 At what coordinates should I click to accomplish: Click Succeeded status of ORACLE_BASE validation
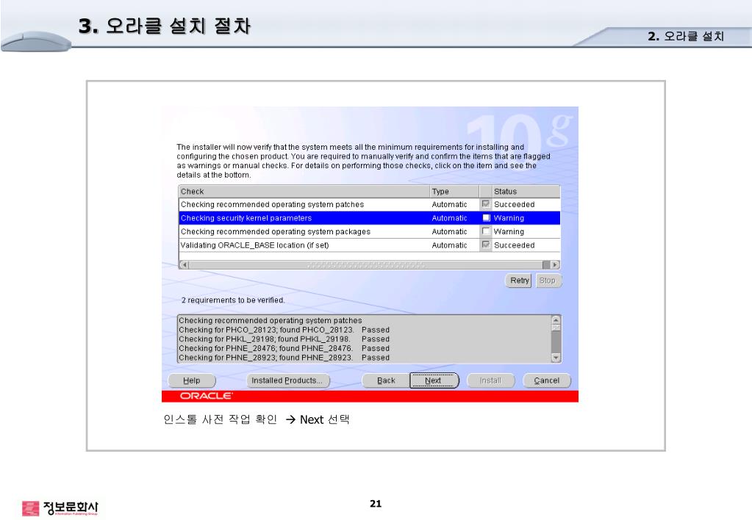[514, 245]
